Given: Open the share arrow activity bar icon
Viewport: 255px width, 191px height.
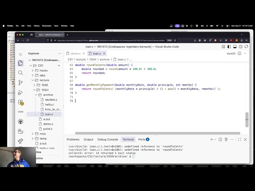Looking at the screenshot, I should click(20, 141).
